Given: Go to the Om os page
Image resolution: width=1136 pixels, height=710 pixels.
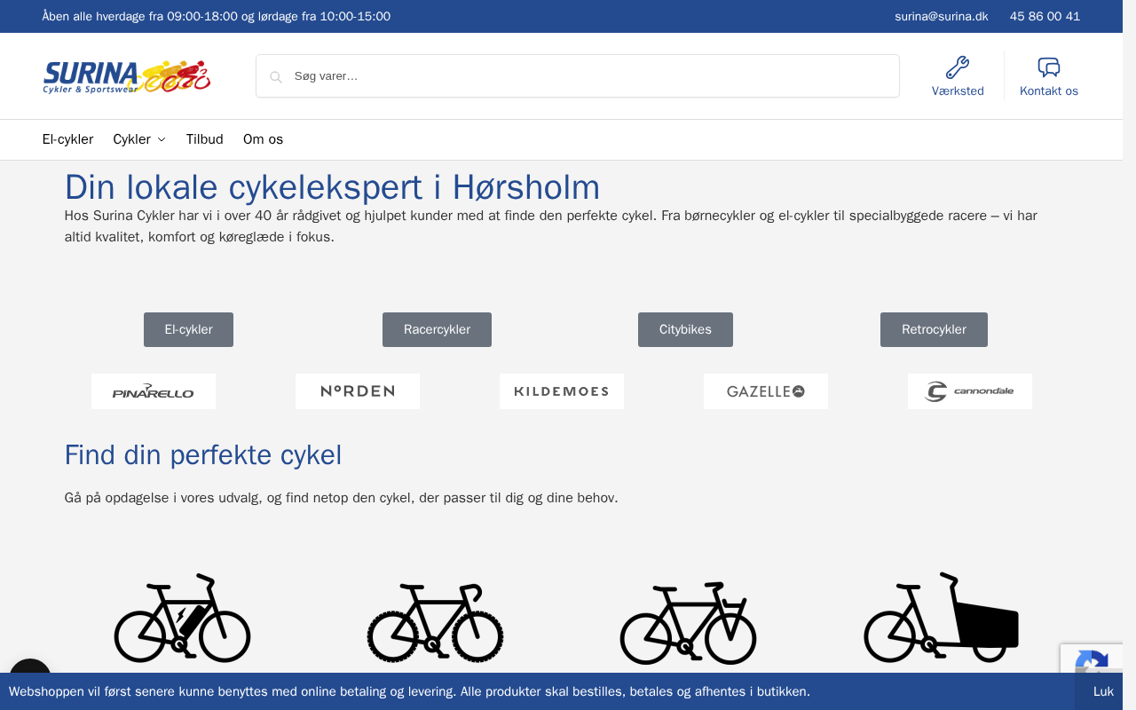Looking at the screenshot, I should pyautogui.click(x=263, y=139).
